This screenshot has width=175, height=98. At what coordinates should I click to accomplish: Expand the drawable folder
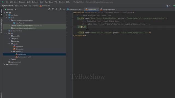(x=9, y=36)
